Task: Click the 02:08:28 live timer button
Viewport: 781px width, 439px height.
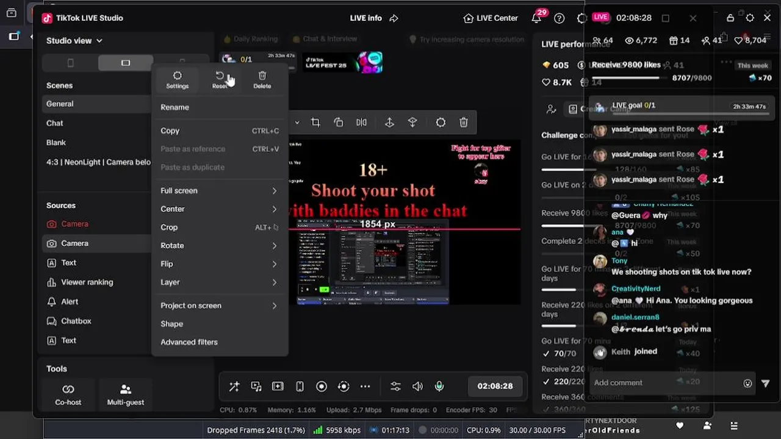Action: (x=495, y=386)
